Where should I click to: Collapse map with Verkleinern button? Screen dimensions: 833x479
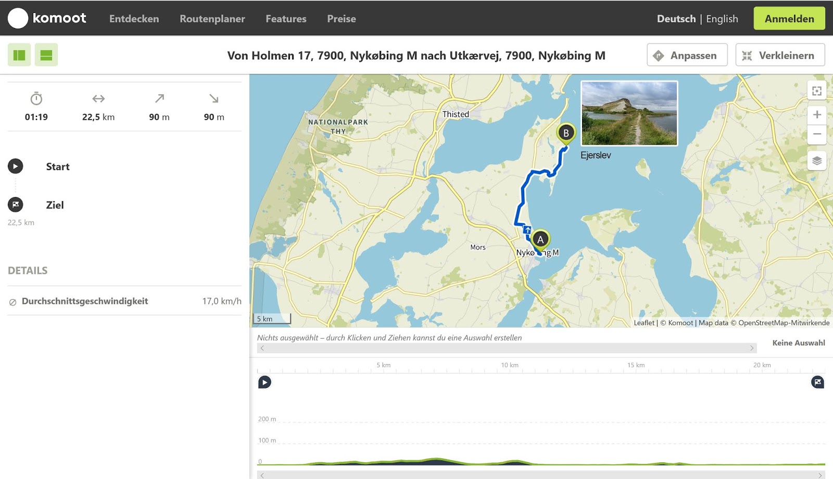[x=779, y=55]
